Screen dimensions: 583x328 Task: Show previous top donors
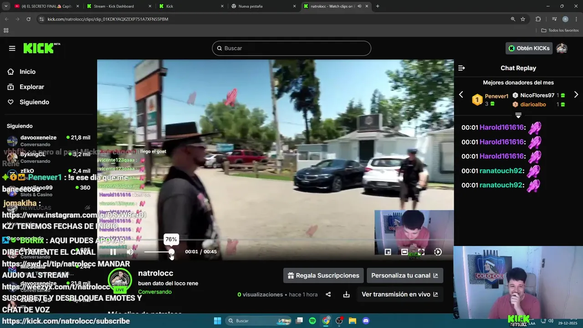point(461,95)
